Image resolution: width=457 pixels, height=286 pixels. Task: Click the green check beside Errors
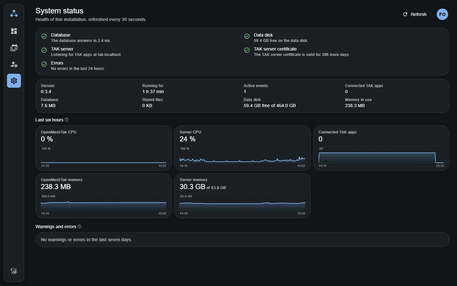tap(44, 64)
